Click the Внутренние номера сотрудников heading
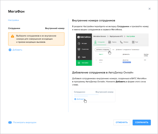The image size is (158, 134). pos(94,21)
